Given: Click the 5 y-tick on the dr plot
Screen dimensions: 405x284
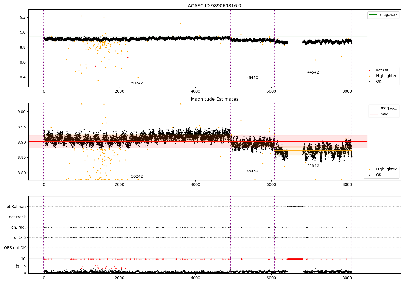Looking at the screenshot, I should (x=25, y=266).
